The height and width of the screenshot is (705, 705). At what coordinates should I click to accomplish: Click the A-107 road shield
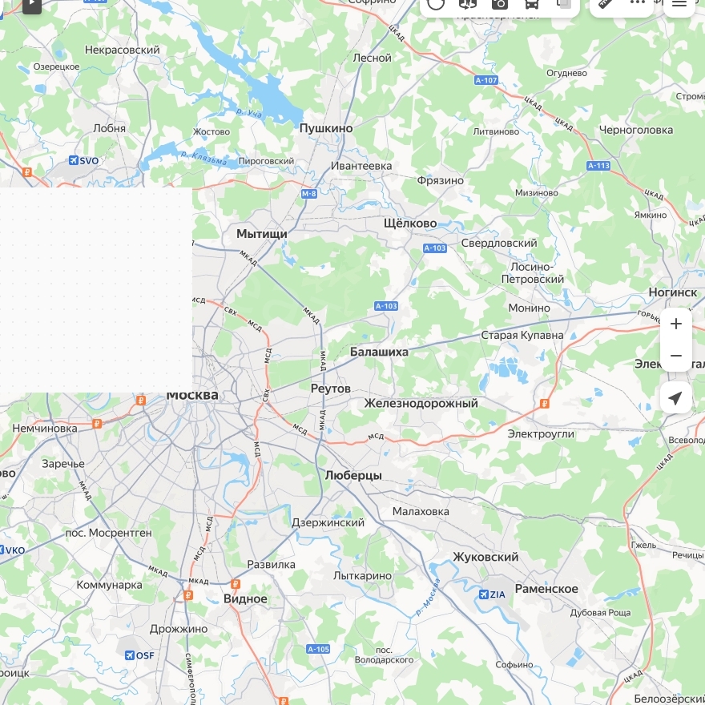pyautogui.click(x=486, y=80)
